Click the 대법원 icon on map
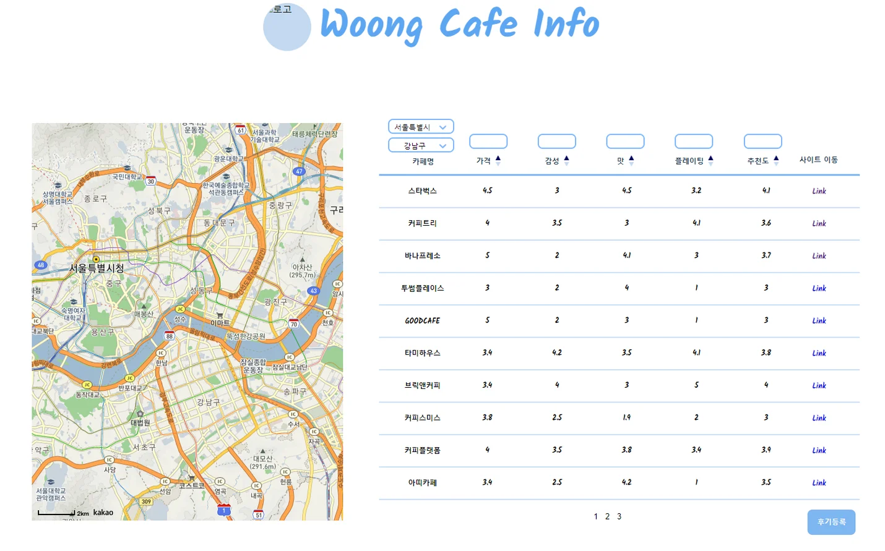885x551 pixels. [x=140, y=414]
